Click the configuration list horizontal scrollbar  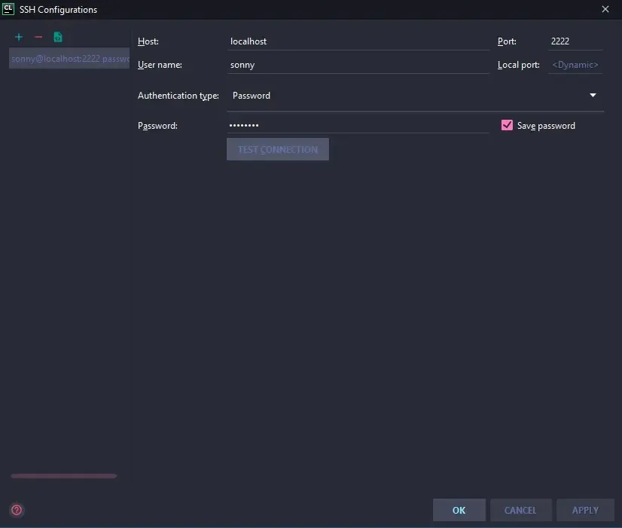pyautogui.click(x=64, y=476)
